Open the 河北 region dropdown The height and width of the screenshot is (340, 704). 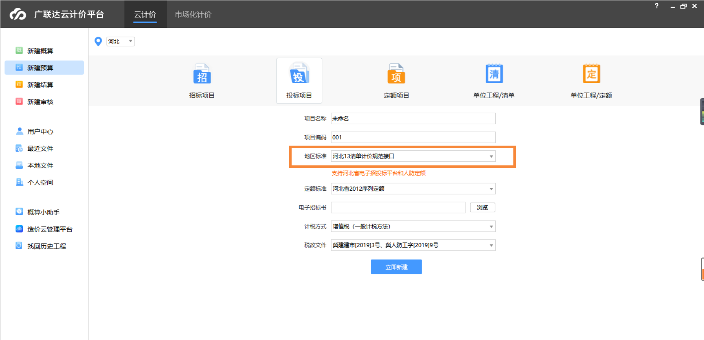coord(120,41)
